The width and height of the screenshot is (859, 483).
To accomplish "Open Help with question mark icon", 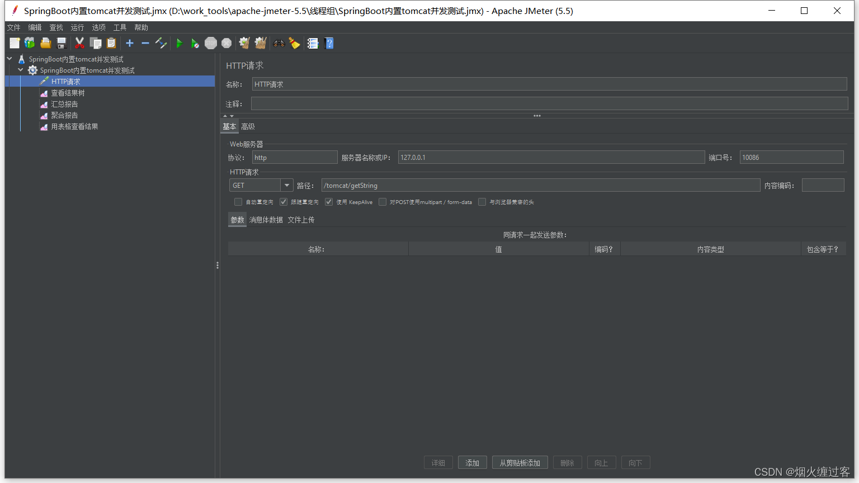I will pos(329,43).
